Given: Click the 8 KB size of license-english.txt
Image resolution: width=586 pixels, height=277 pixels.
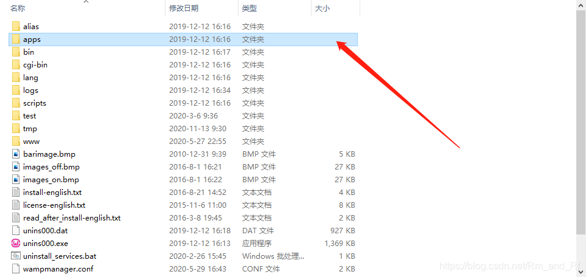Looking at the screenshot, I should (347, 205).
